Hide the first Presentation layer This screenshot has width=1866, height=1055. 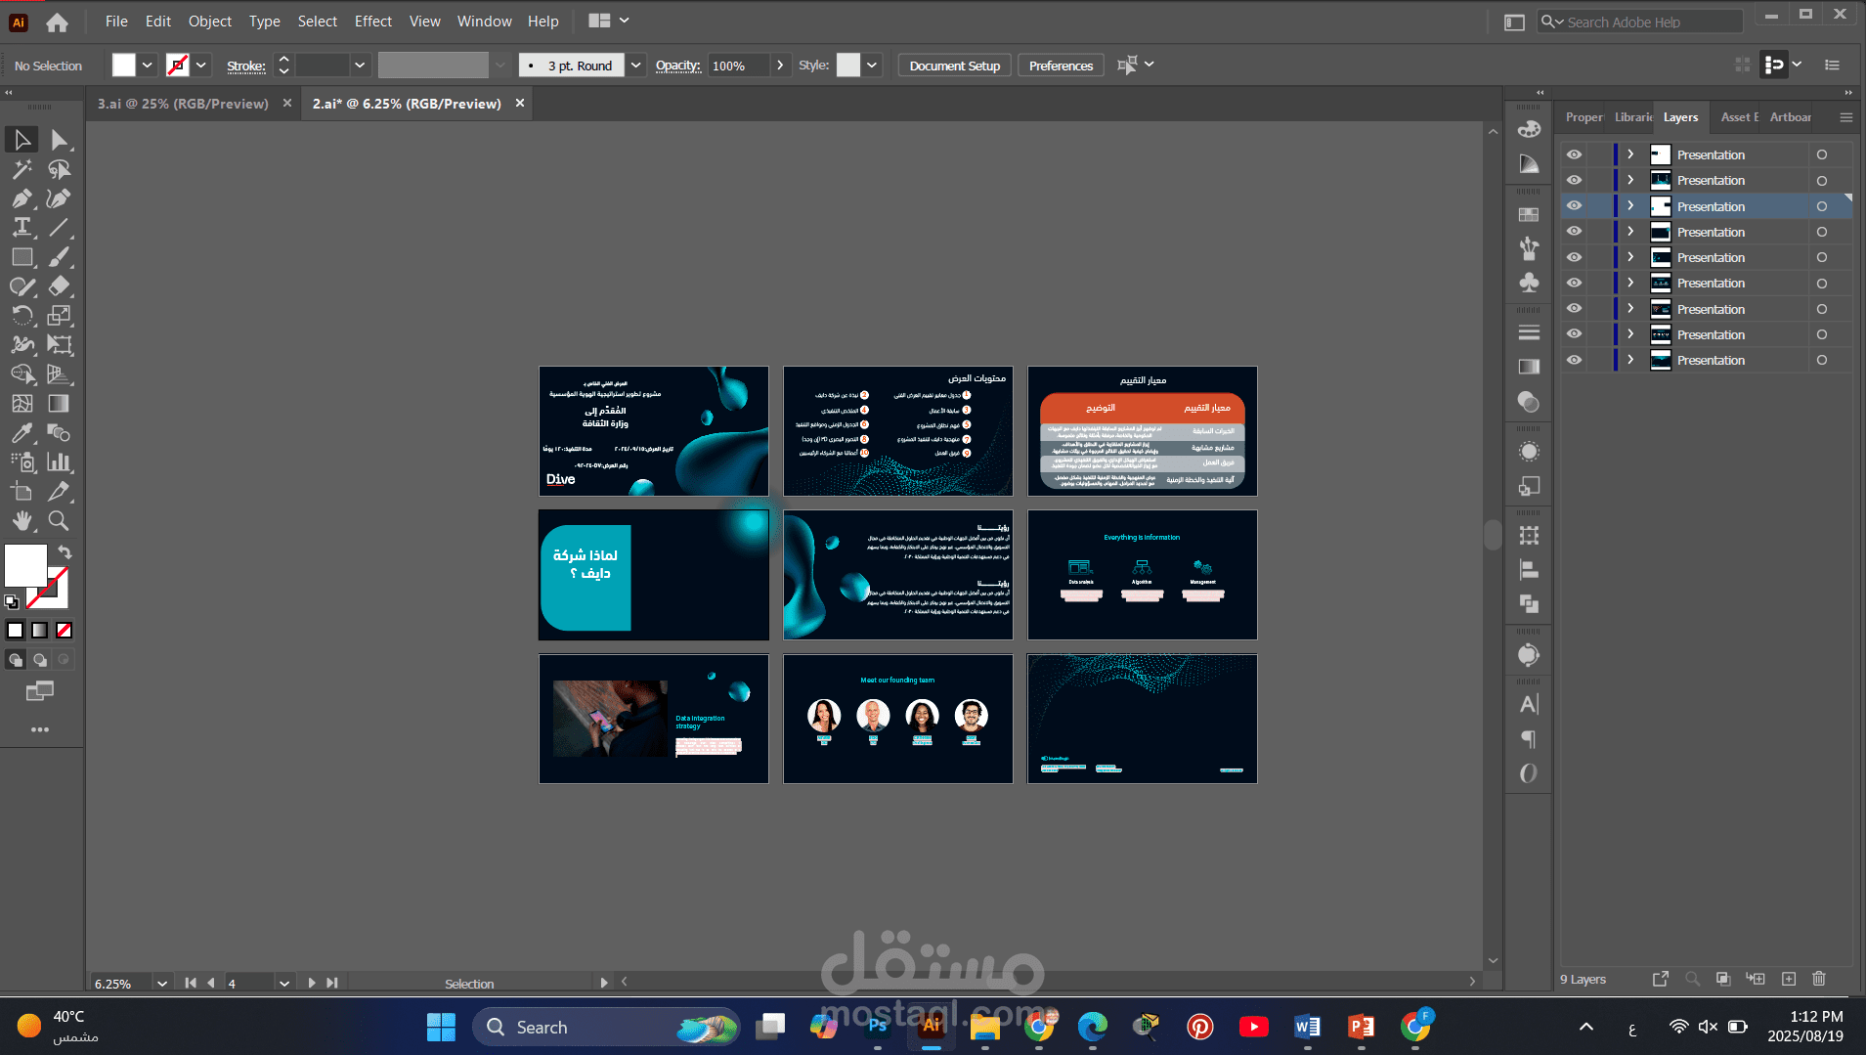(x=1574, y=154)
